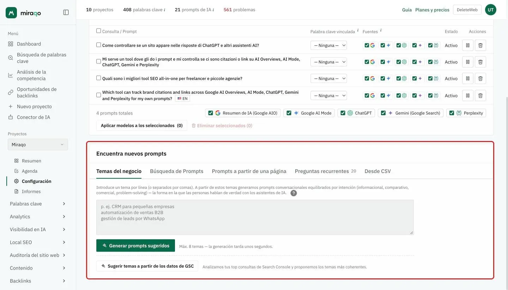Open Búsqueda de palabras clave
The image size is (508, 290).
click(38, 58)
